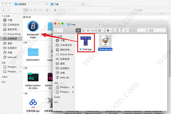Switch Tiled window to cover flow view
Image resolution: width=171 pixels, height=114 pixels.
tap(93, 31)
